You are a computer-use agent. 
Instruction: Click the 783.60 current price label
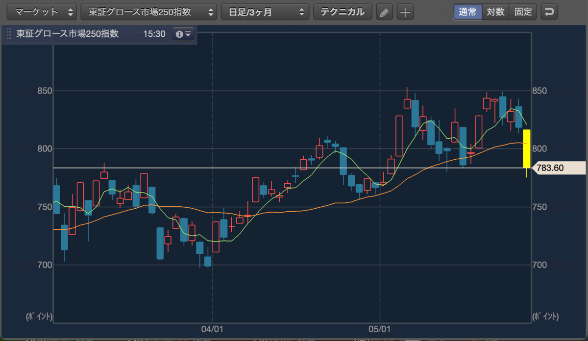(x=559, y=168)
